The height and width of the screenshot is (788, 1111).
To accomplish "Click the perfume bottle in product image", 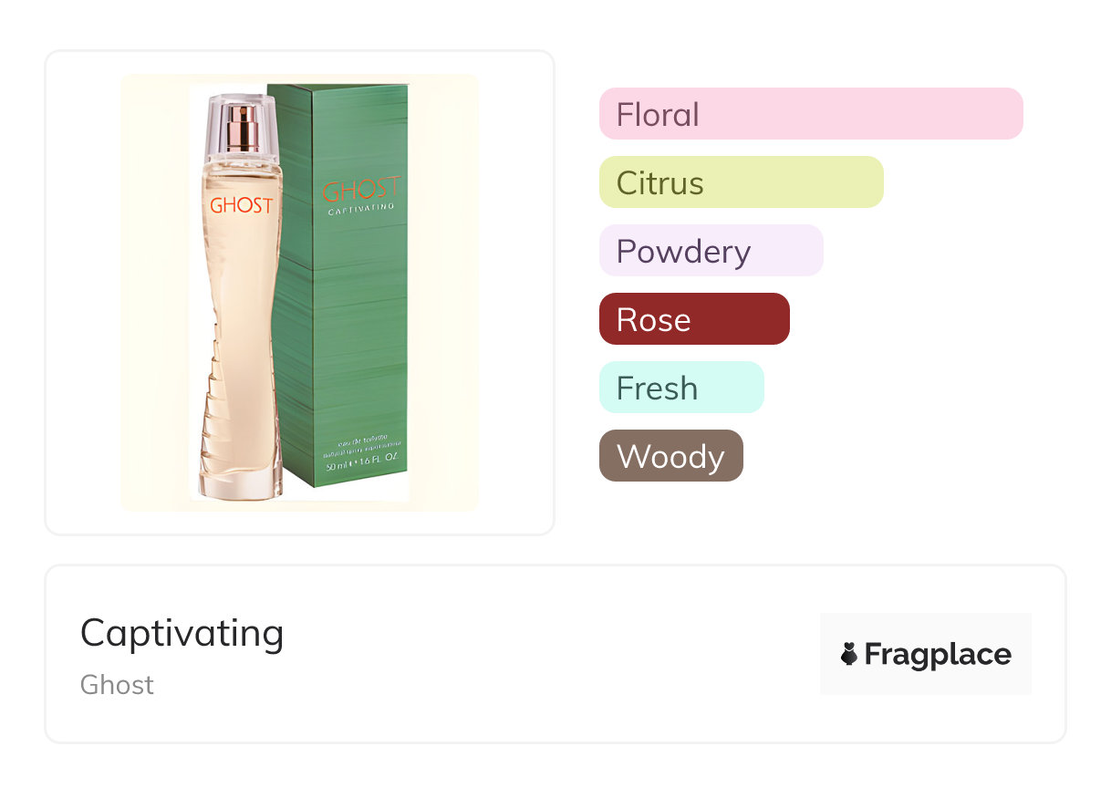I will [239, 301].
